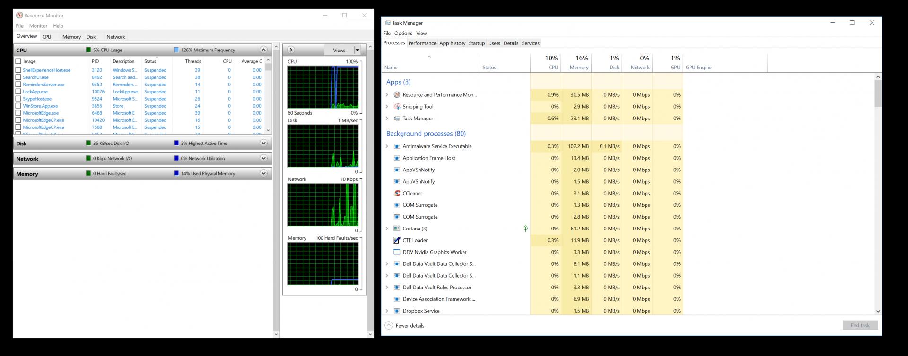Image resolution: width=908 pixels, height=356 pixels.
Task: Open the View menu in Task Manager
Action: pos(421,33)
